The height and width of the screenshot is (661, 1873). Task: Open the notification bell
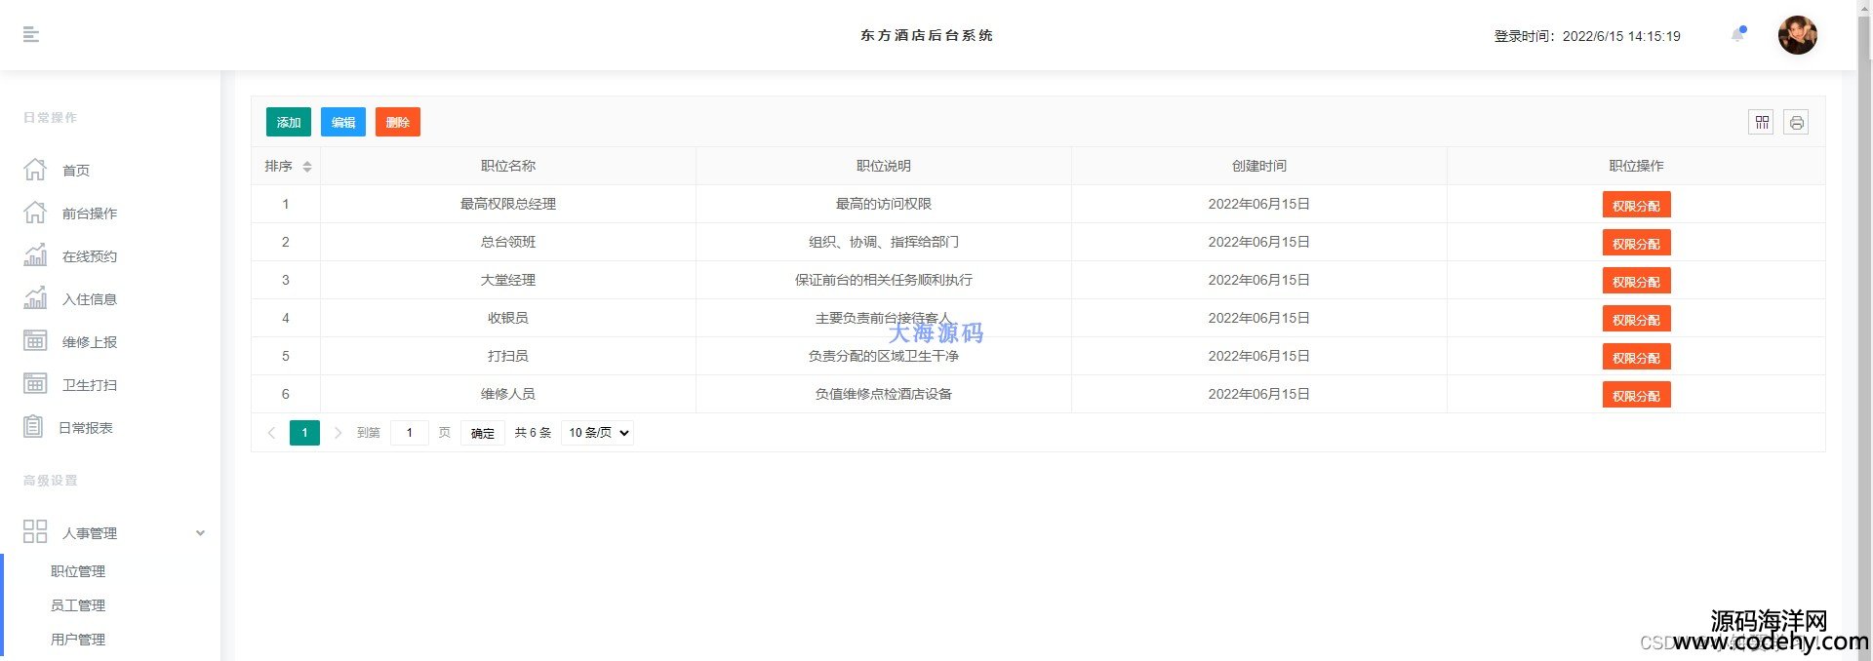pos(1738,35)
